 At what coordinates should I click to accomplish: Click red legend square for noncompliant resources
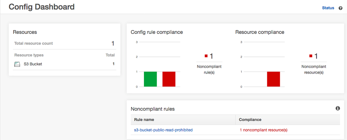pyautogui.click(x=311, y=56)
